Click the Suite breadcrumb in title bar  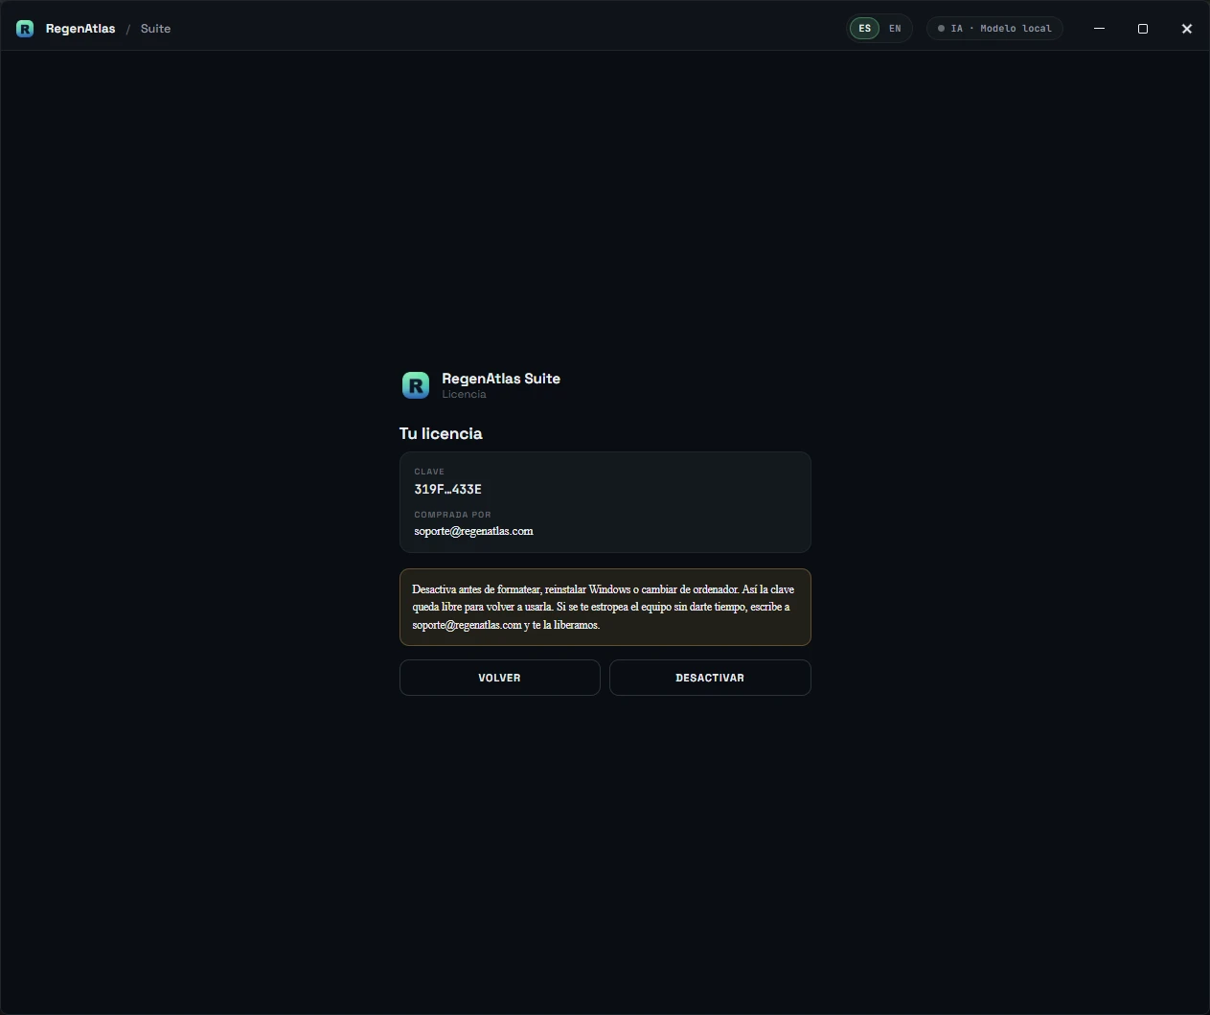[155, 29]
